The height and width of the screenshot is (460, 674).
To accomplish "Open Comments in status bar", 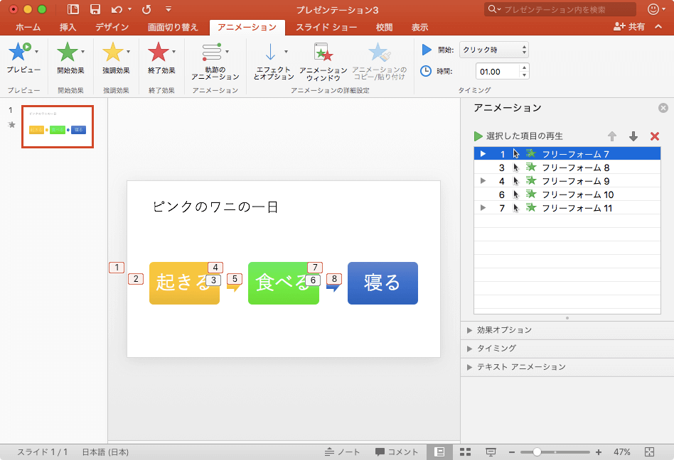I will 396,452.
